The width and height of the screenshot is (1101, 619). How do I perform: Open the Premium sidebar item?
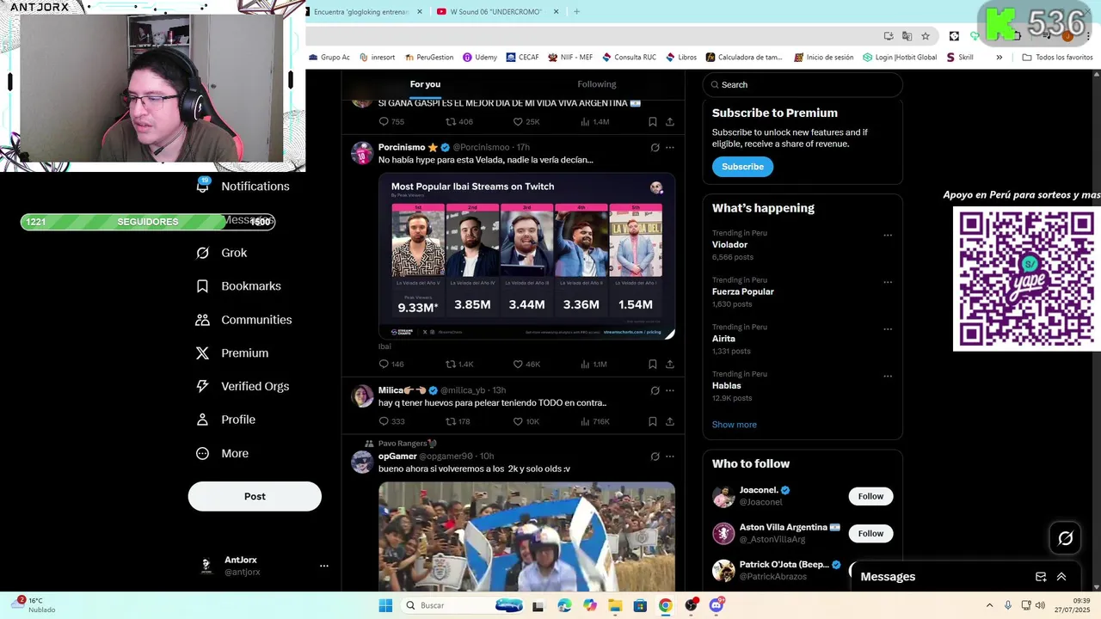[x=232, y=353]
